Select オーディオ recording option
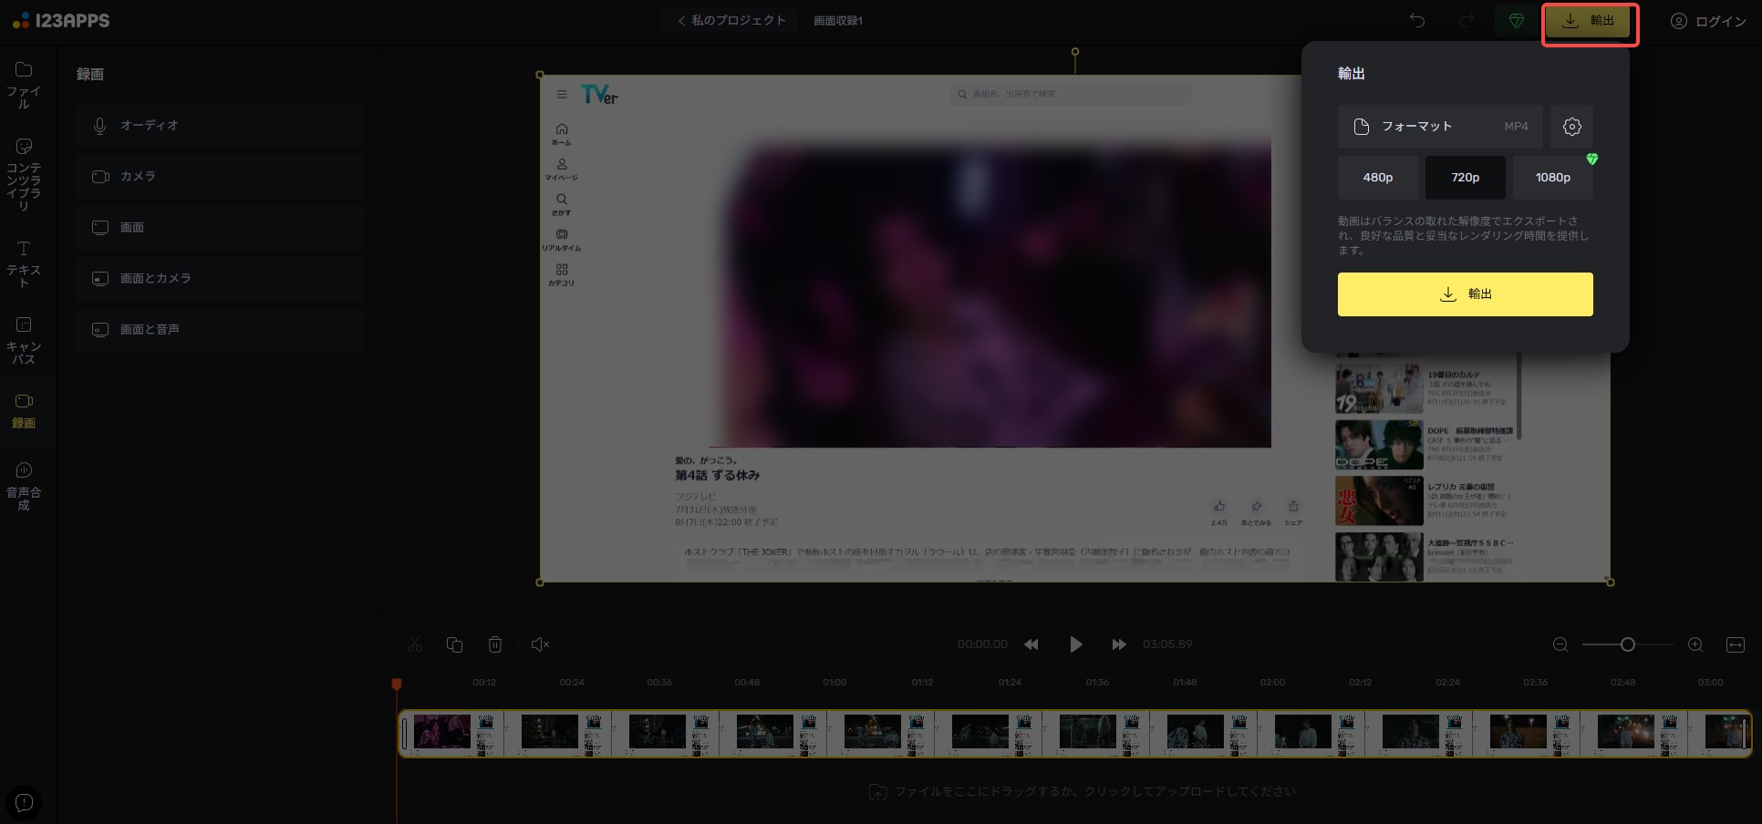Screen dimensions: 1762x824 [220, 125]
